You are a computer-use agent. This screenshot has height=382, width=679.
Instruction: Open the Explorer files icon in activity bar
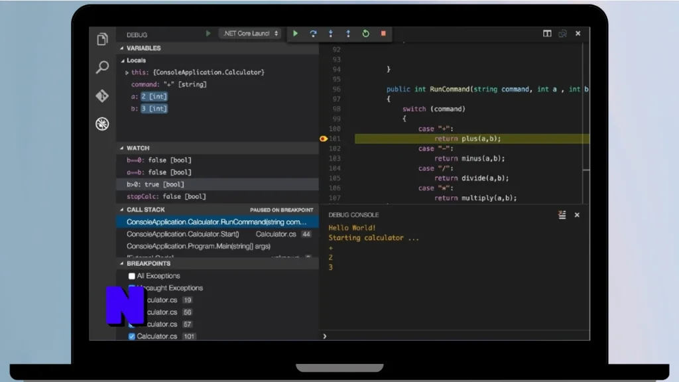pyautogui.click(x=102, y=39)
